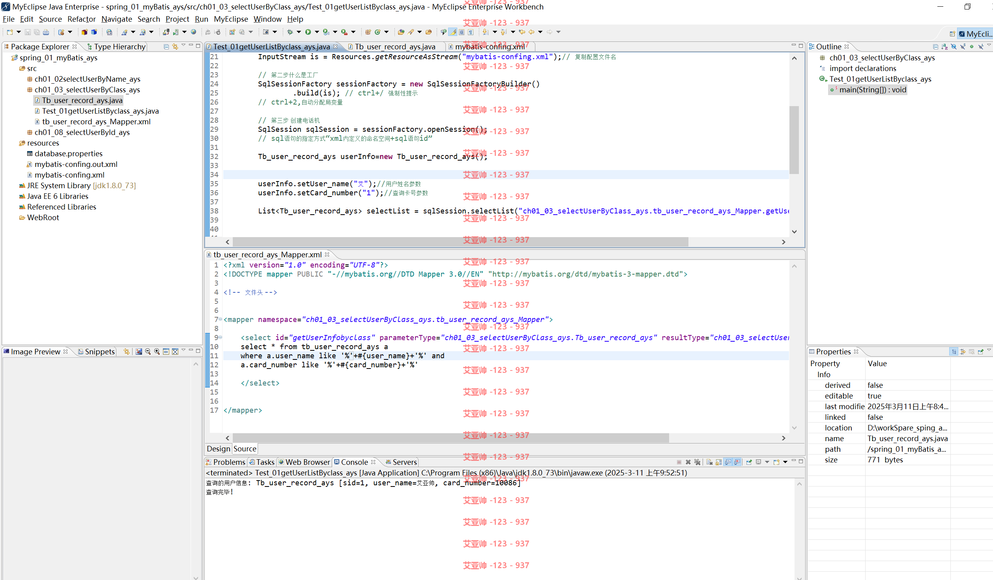Open dropdown arrow next to Run button

317,32
